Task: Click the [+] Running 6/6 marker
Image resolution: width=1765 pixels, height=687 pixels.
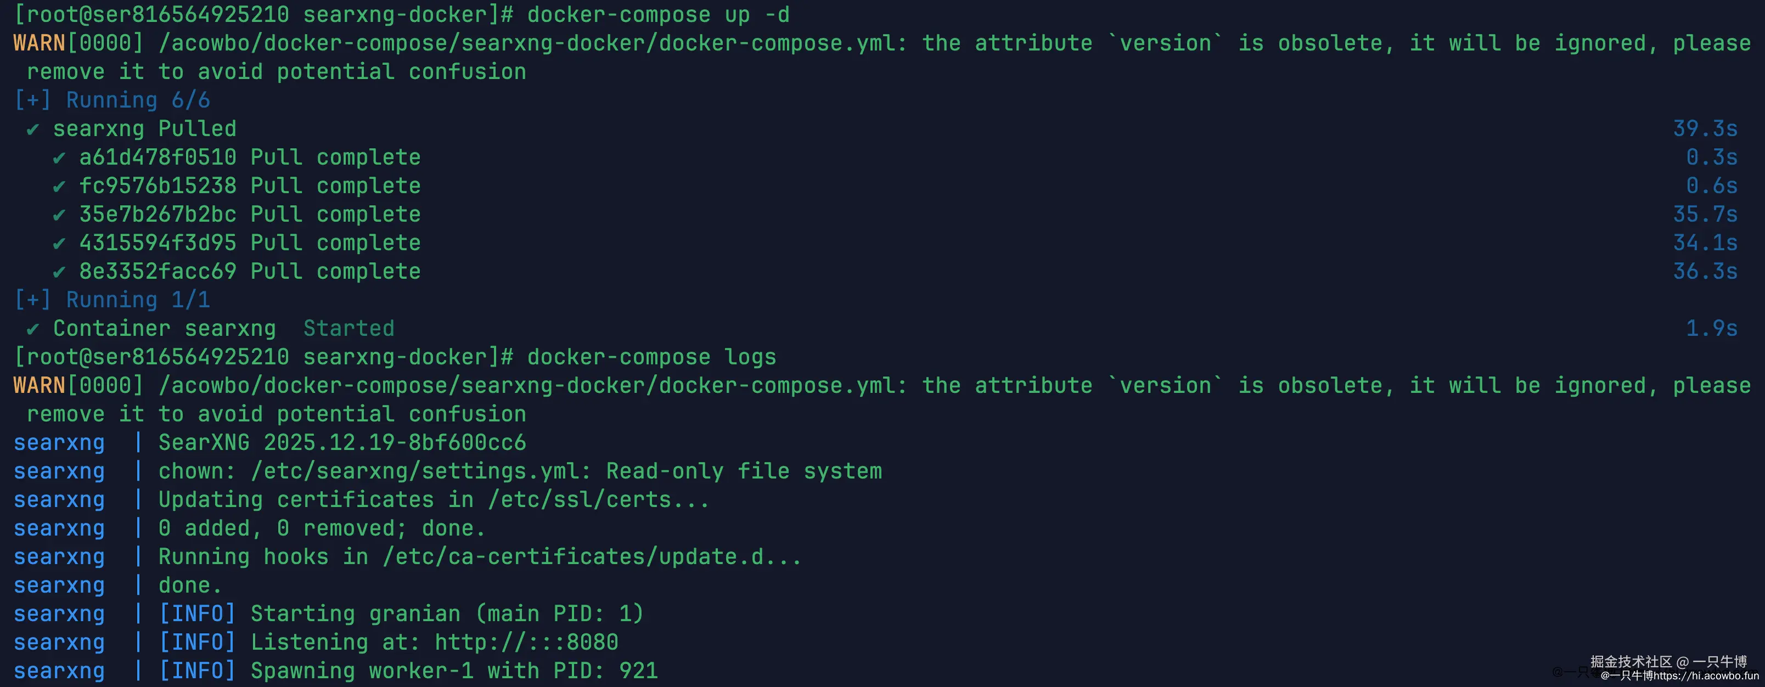Action: (113, 100)
